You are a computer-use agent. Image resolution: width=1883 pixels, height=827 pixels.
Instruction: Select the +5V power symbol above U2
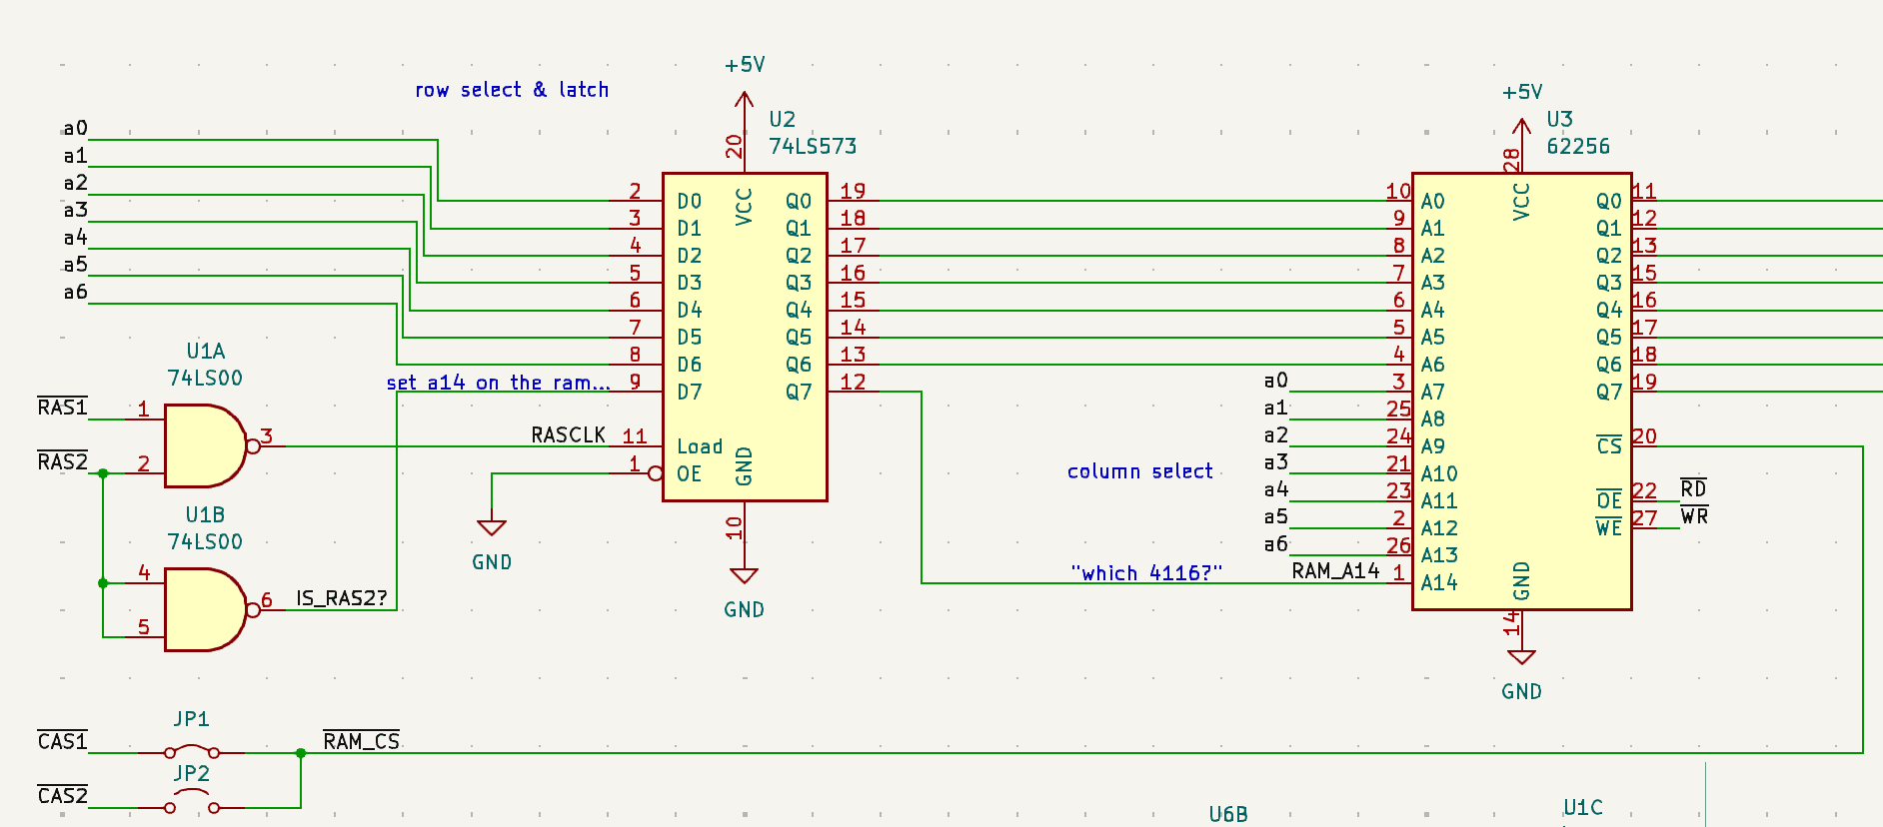(744, 100)
